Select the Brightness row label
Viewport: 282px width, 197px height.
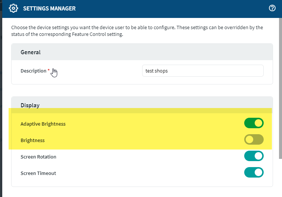33,140
